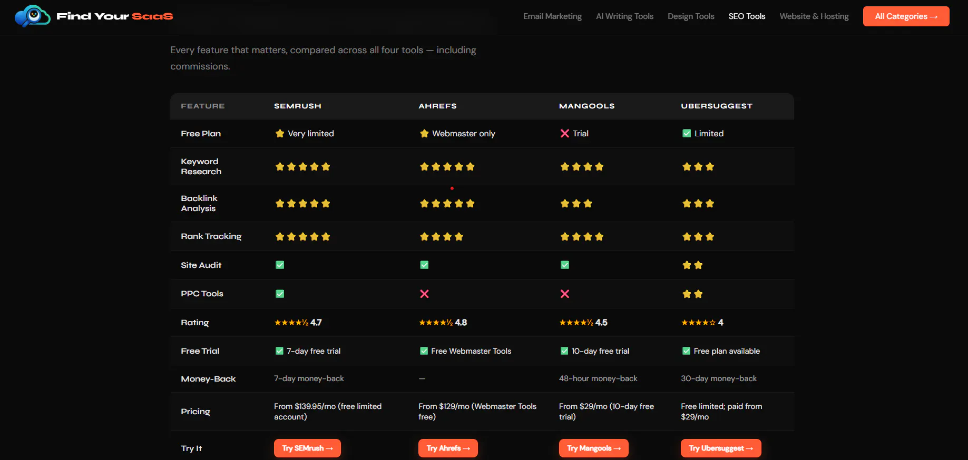Click the Try SEMrush button
The height and width of the screenshot is (460, 968).
coord(307,448)
